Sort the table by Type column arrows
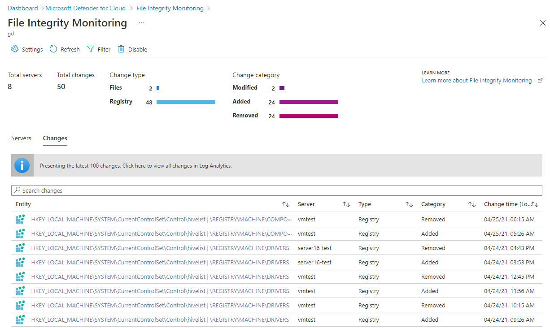The width and height of the screenshot is (550, 328). point(409,204)
